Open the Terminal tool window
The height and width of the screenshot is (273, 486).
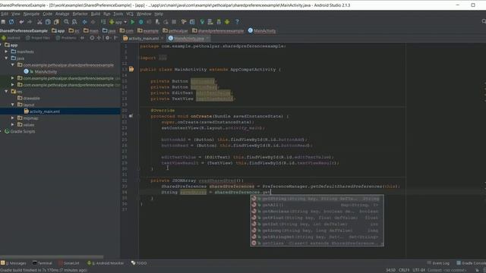coord(43,263)
